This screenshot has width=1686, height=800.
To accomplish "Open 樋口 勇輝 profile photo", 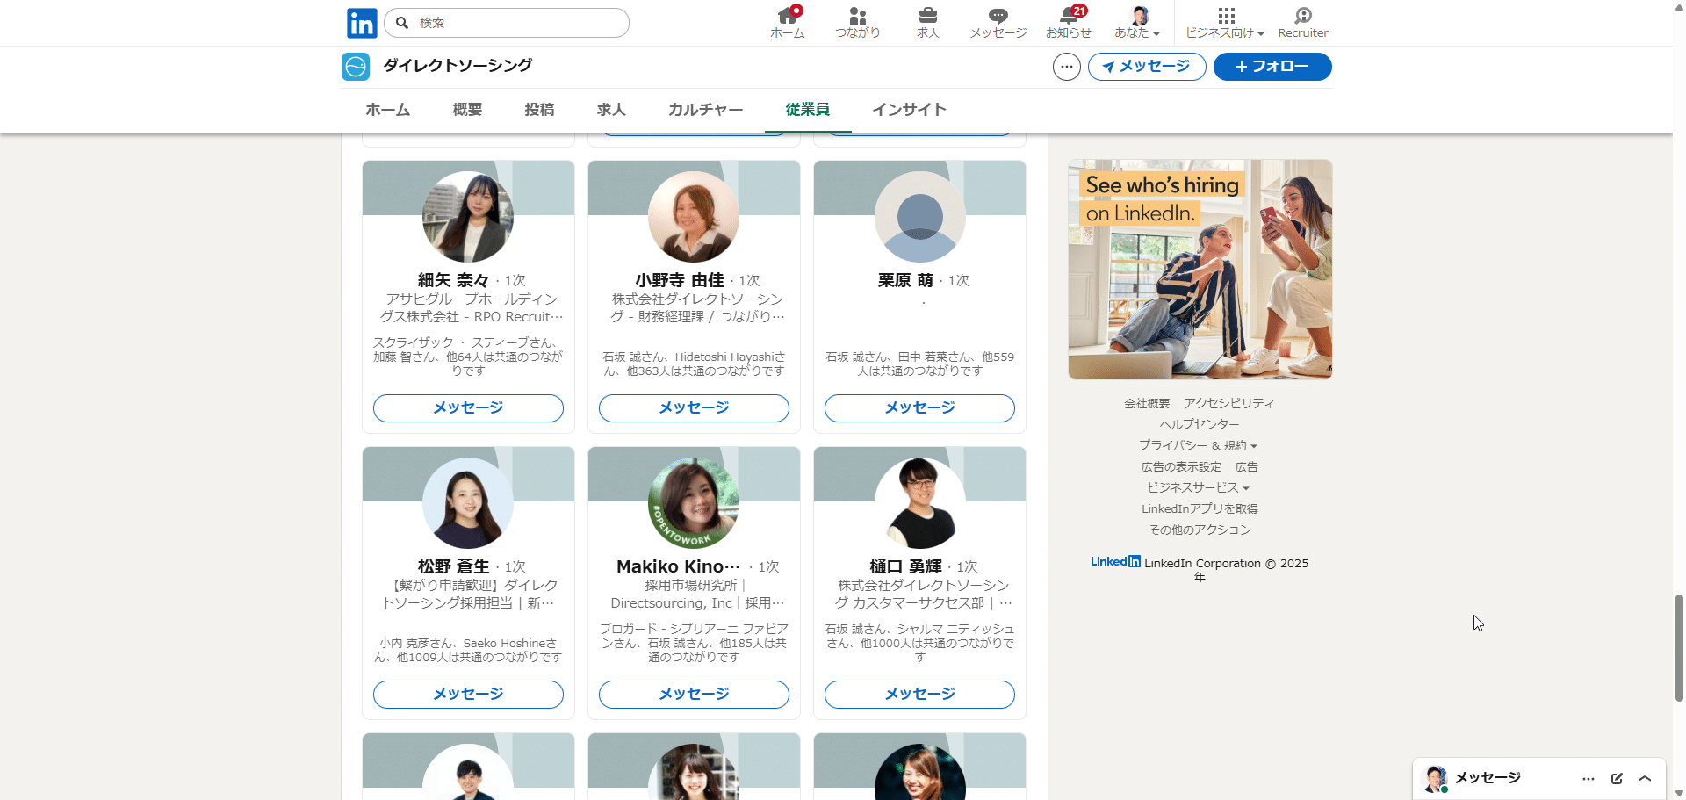I will pyautogui.click(x=919, y=503).
